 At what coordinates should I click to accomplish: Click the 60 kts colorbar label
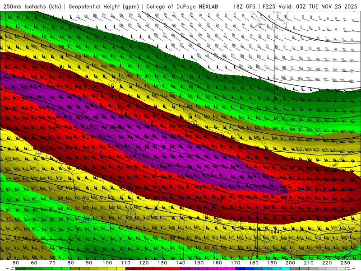34,263
